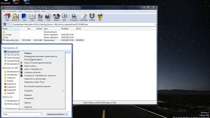The image size is (210, 118).
Task: Click the View toolbar icon in WinRAR
Action: (x=32, y=17)
